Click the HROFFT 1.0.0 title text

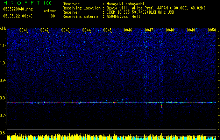[x=27, y=3]
